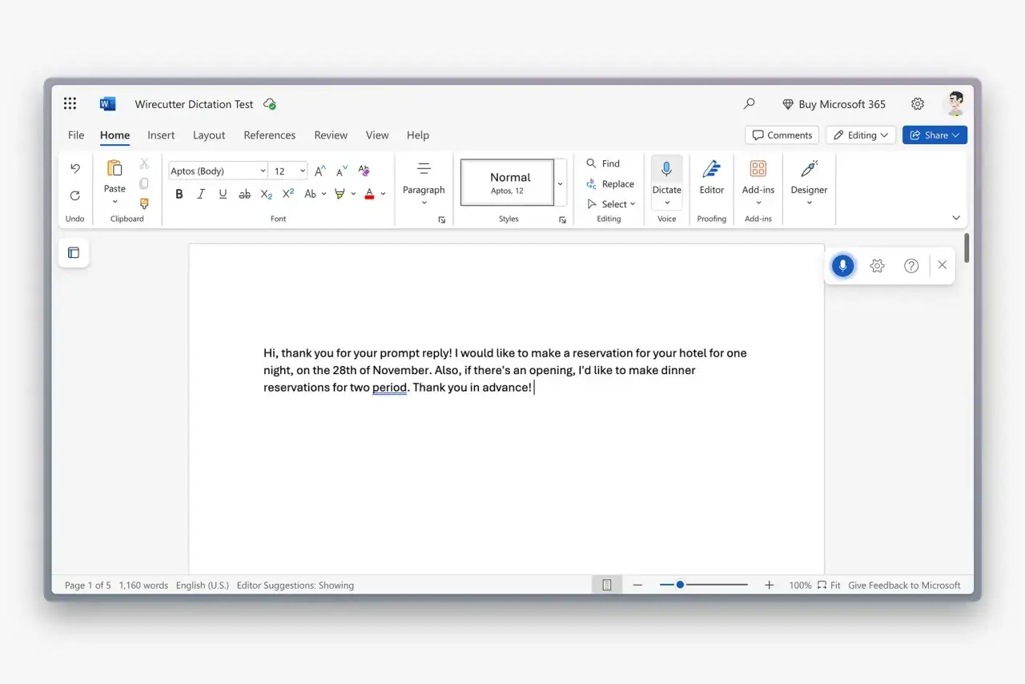This screenshot has width=1025, height=684.
Task: Click the Strikethrough formatting icon
Action: point(244,194)
